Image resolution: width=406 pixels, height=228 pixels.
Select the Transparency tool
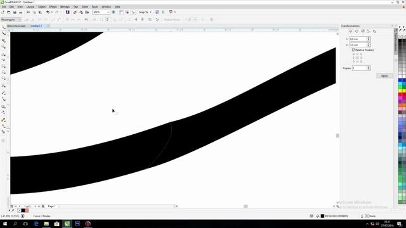click(x=4, y=113)
